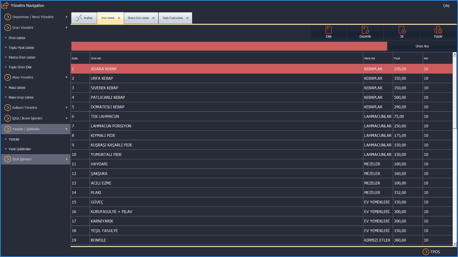The width and height of the screenshot is (458, 257).
Task: Collapse the Ürün Yönetimi section arrow
Action: pyautogui.click(x=66, y=28)
